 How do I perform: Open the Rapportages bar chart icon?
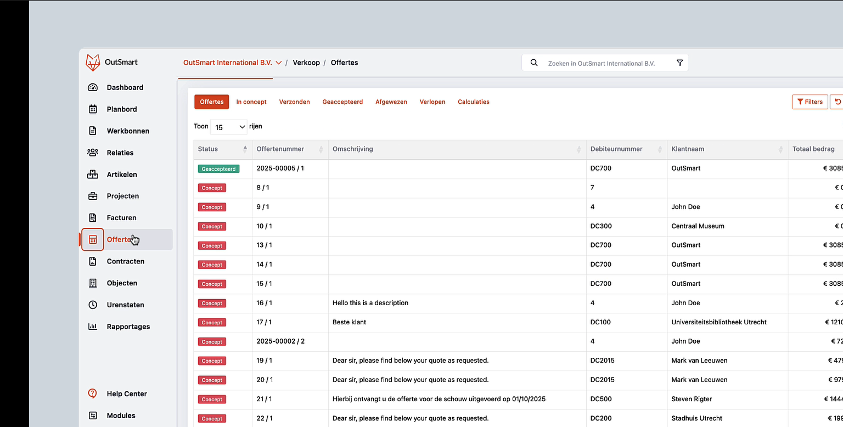93,327
